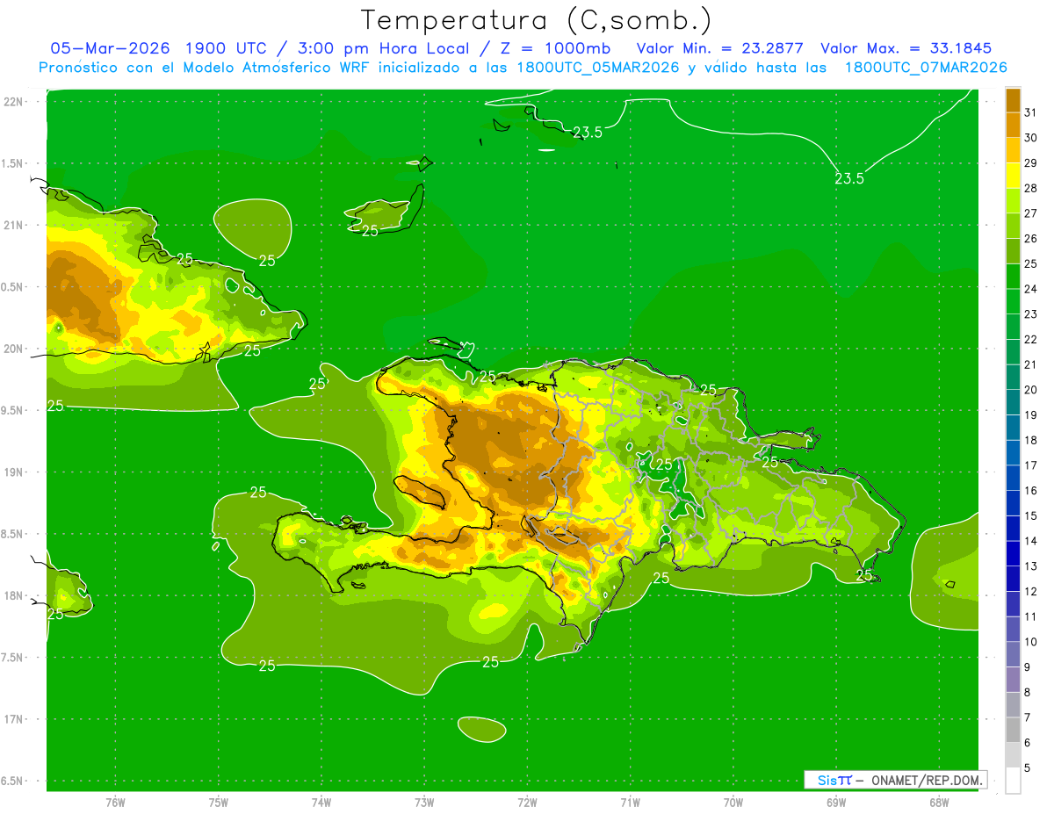Select the 8 label on the color scale
Screen dimensions: 1054x814
pyautogui.click(x=1028, y=692)
